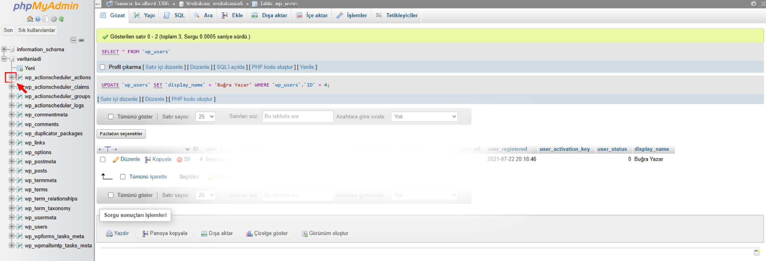The height and width of the screenshot is (261, 766).
Task: Click the Çizelge göster chart icon
Action: pos(250,233)
